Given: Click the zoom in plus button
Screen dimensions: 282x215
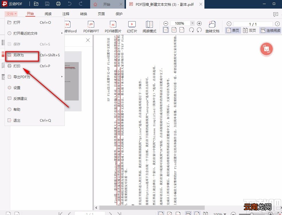Looking at the screenshot, I should click(199, 23).
